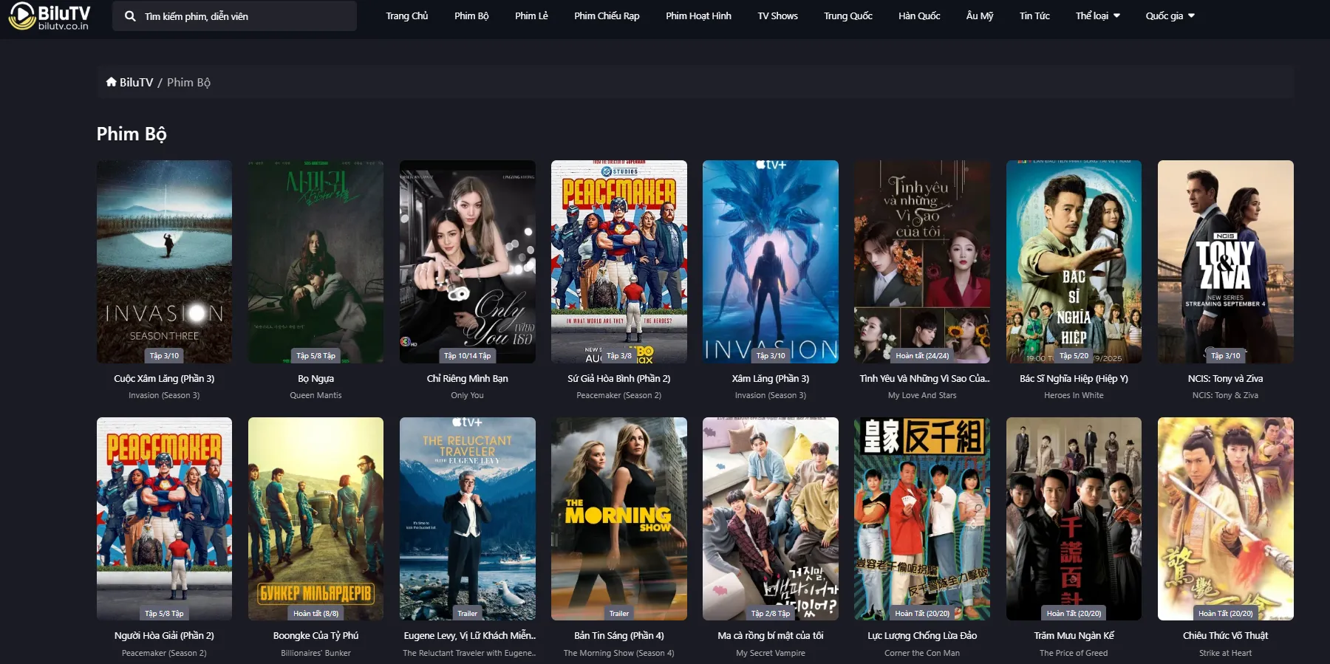Click the home icon in breadcrumb
Image resolution: width=1330 pixels, height=664 pixels.
(111, 82)
